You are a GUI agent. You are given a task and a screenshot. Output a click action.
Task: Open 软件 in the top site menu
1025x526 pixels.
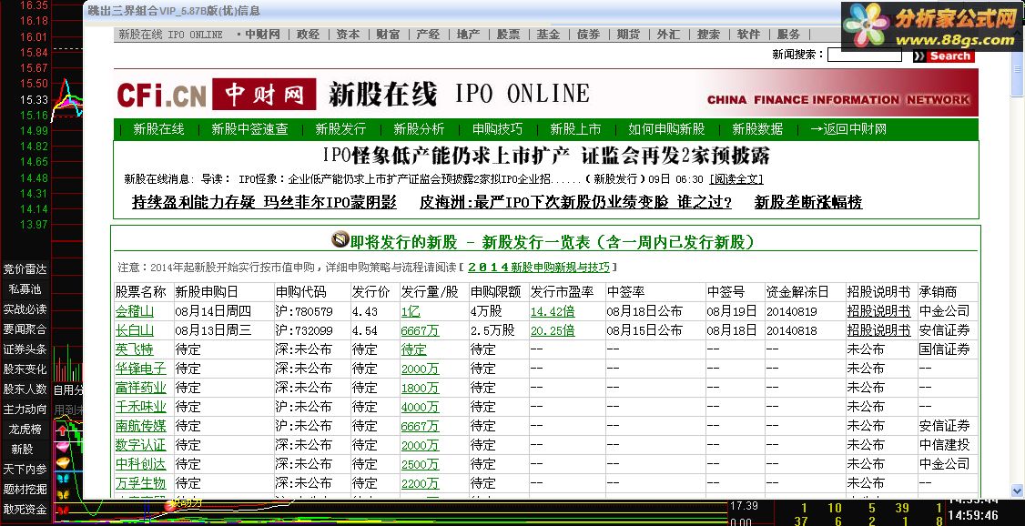tap(748, 35)
